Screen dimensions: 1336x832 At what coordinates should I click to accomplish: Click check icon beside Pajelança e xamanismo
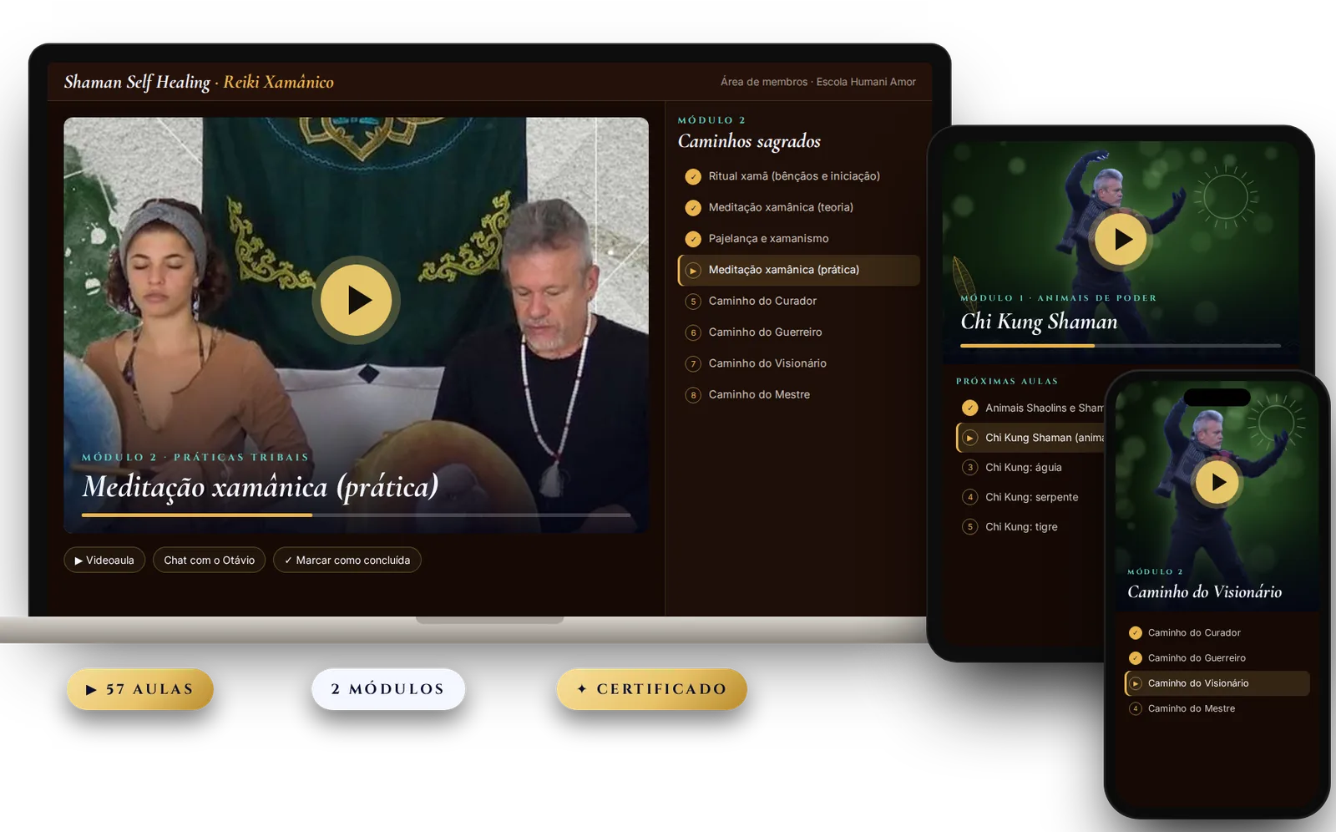coord(693,239)
